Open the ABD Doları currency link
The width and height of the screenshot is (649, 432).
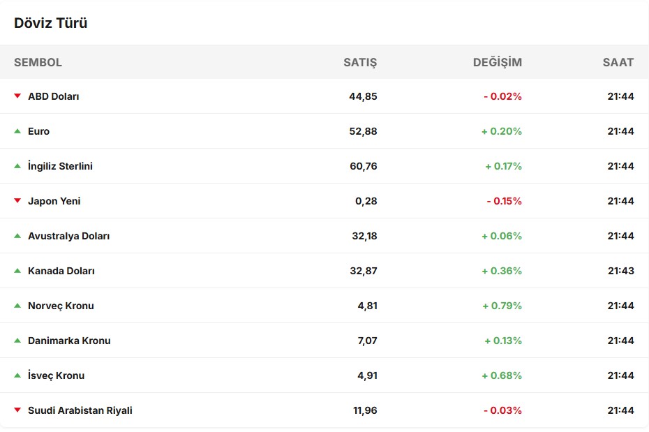[54, 96]
